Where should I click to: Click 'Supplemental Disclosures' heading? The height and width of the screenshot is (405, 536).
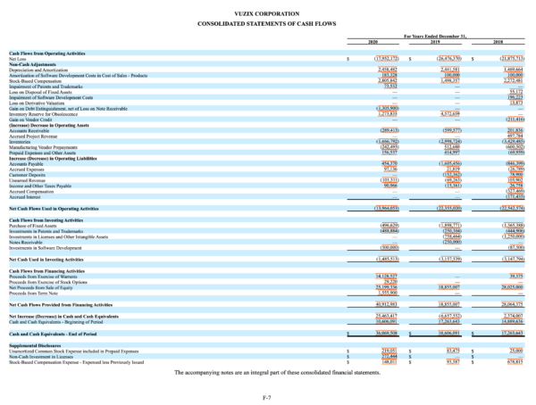click(35, 345)
